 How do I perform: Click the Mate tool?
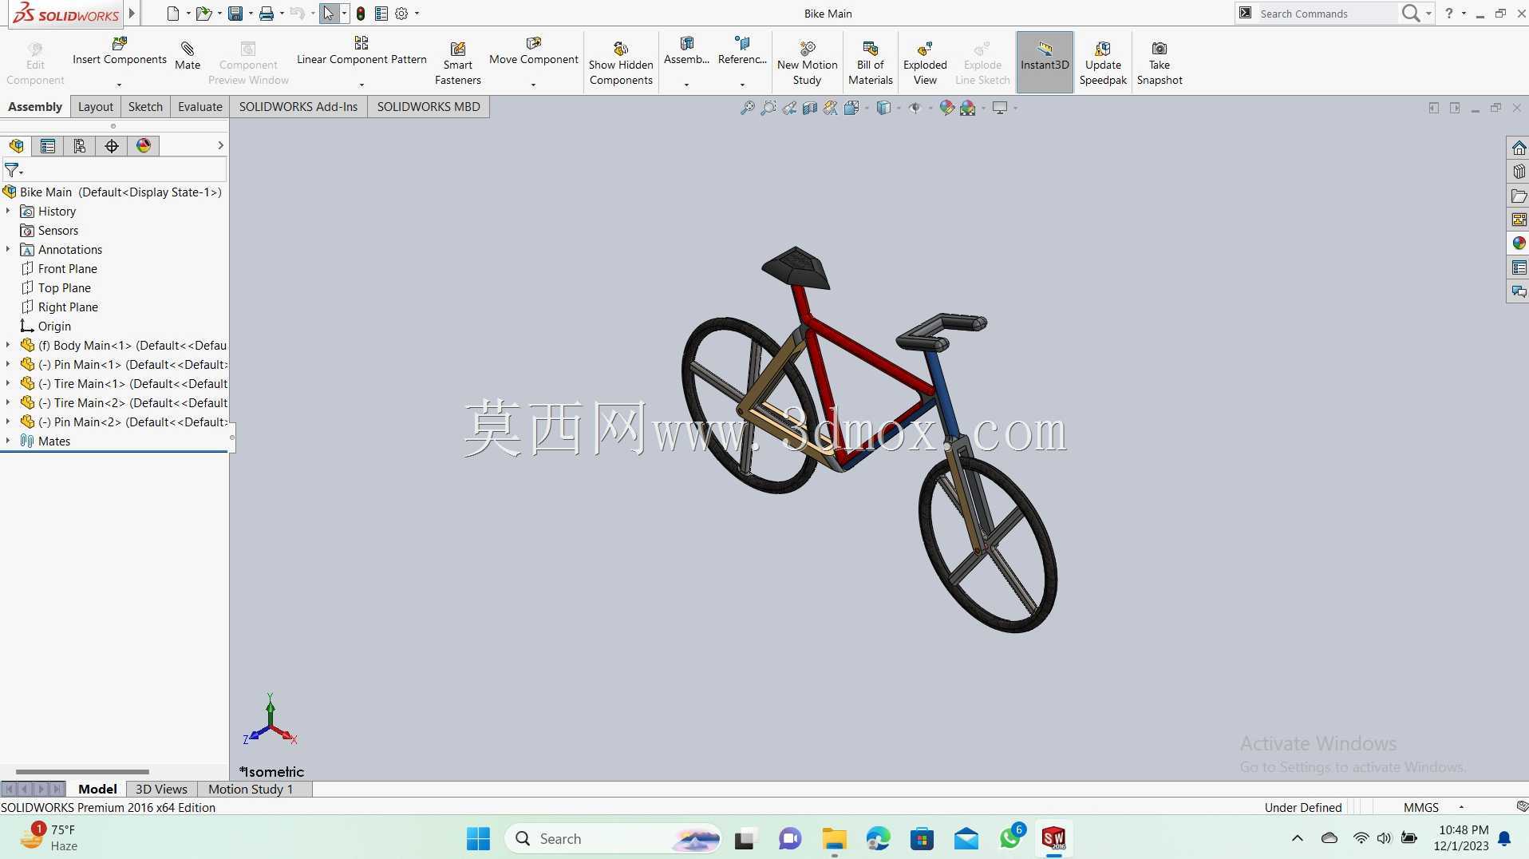(188, 56)
